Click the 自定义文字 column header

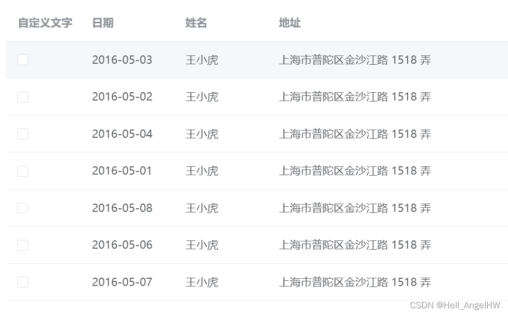[x=46, y=23]
